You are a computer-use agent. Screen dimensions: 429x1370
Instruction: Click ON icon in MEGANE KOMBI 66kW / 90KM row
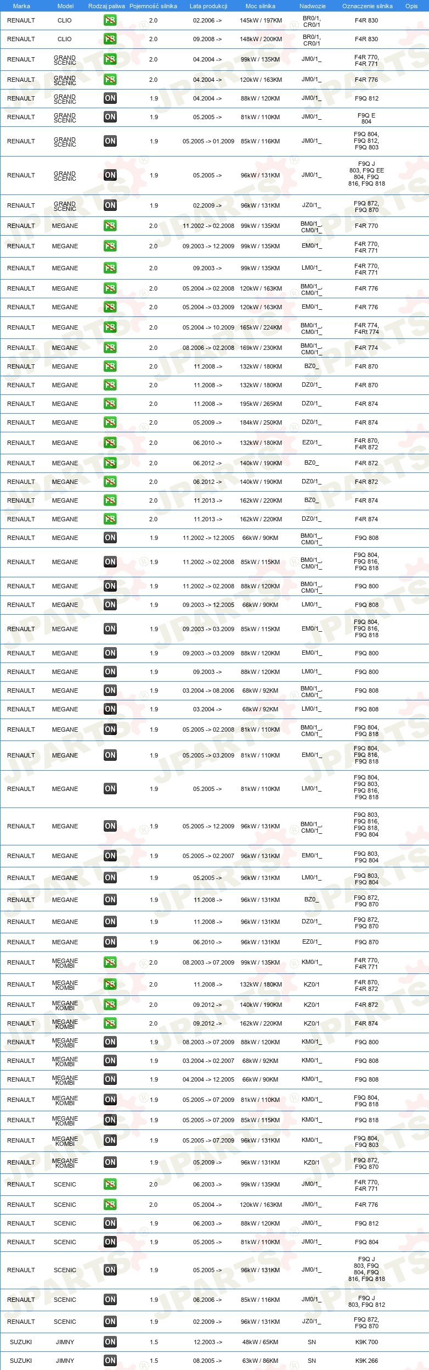(110, 1079)
